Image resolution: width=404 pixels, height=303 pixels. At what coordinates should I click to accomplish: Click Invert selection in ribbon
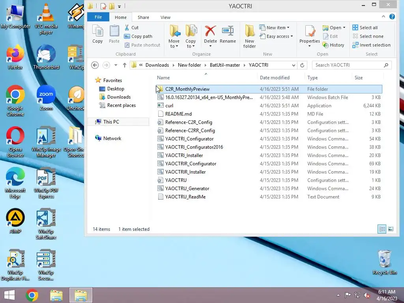point(372,45)
